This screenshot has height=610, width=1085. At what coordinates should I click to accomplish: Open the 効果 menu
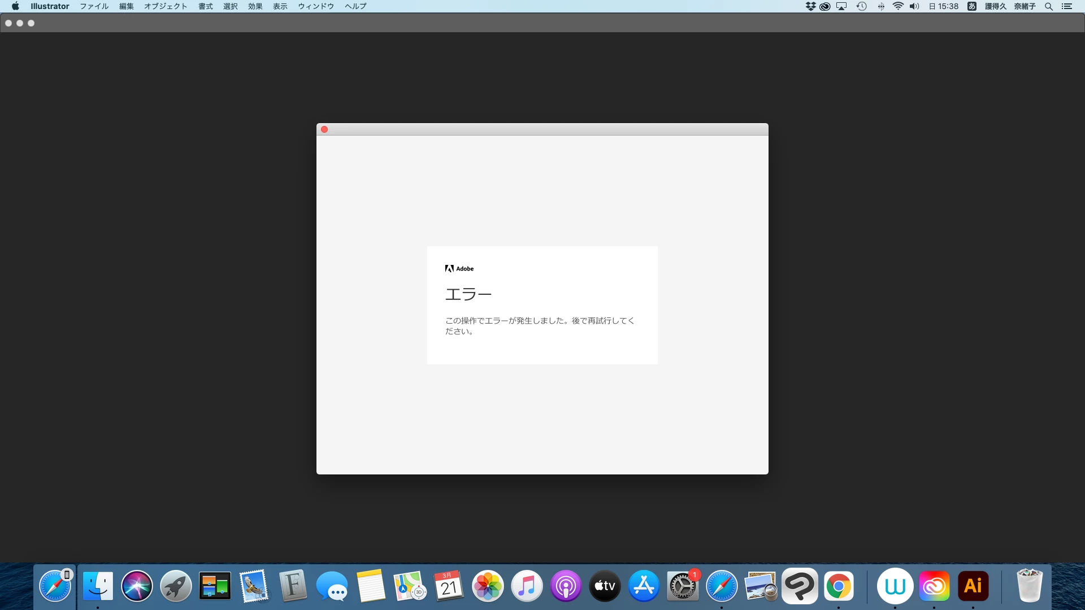tap(255, 6)
